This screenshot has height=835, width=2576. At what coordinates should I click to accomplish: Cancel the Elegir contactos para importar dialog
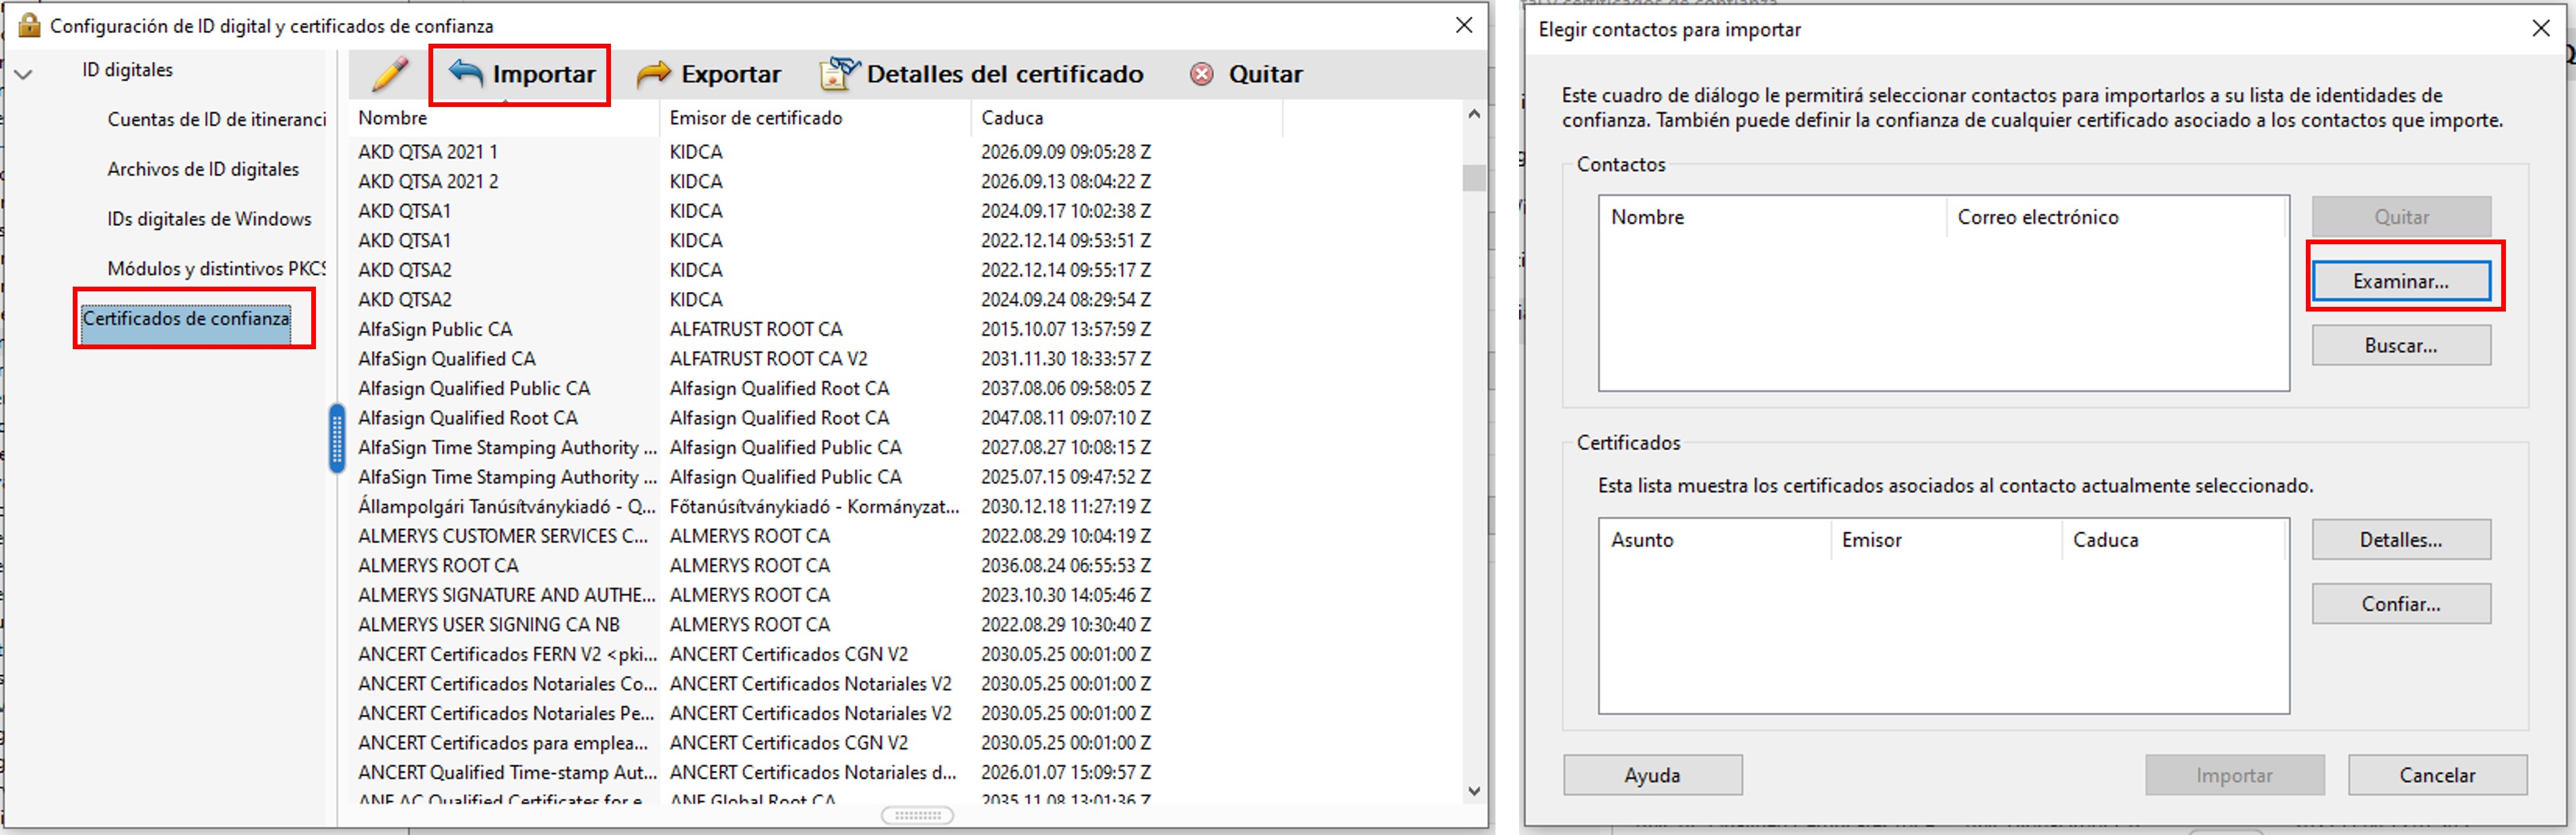pyautogui.click(x=2437, y=775)
